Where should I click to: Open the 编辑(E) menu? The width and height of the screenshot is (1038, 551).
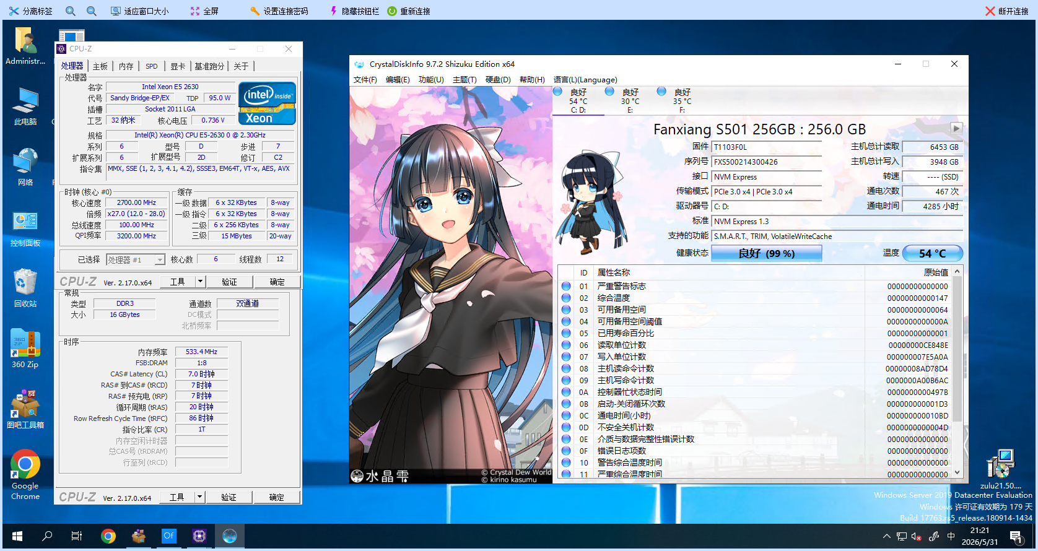398,80
